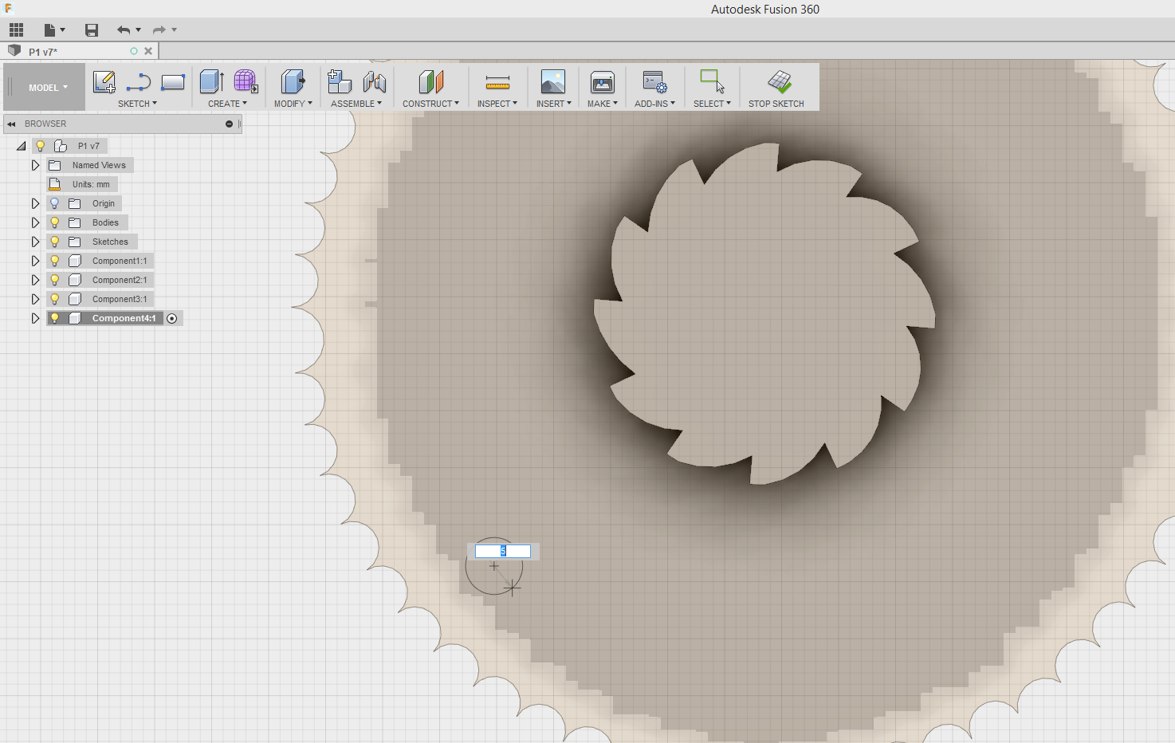Collapse the P1 v7 root node
The width and height of the screenshot is (1175, 743).
pos(22,146)
